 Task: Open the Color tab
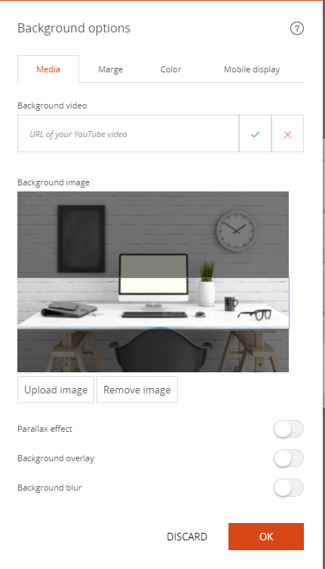(x=170, y=69)
